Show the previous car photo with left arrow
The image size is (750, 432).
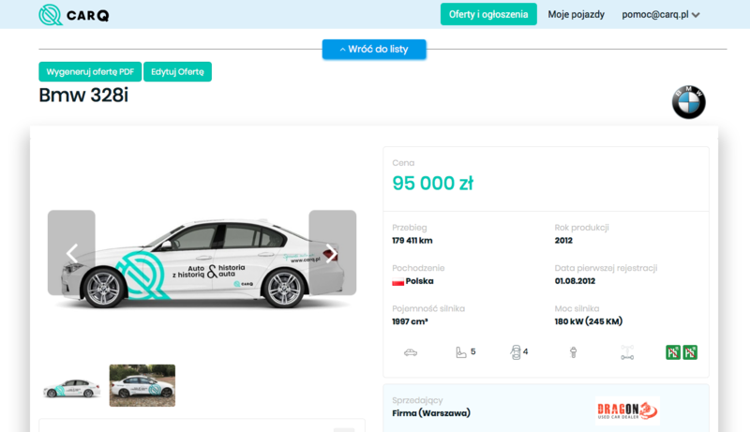pos(71,253)
